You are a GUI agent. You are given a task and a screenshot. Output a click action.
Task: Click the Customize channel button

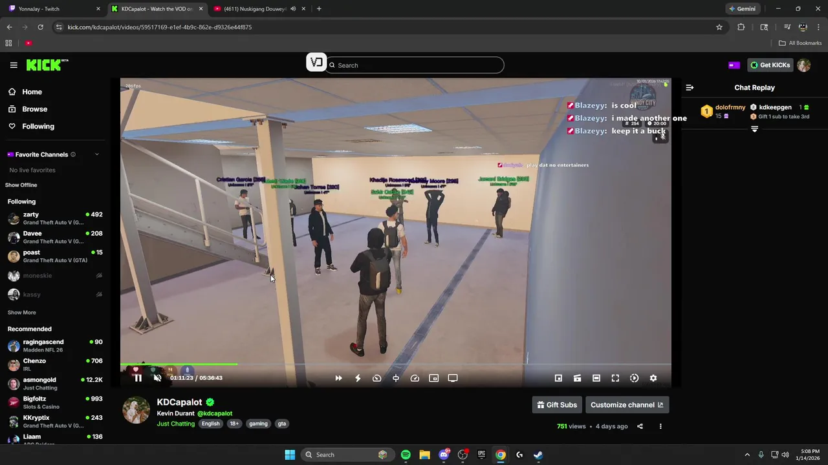click(627, 405)
